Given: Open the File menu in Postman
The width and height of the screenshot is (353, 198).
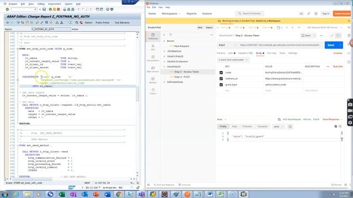Looking at the screenshot, I should point(148,7).
